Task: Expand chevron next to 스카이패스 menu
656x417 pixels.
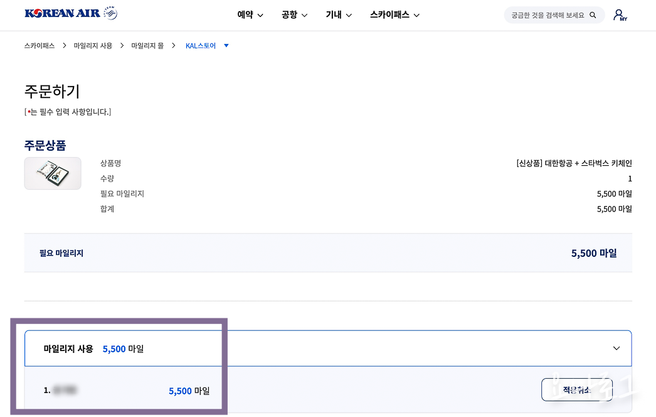Action: click(x=416, y=16)
